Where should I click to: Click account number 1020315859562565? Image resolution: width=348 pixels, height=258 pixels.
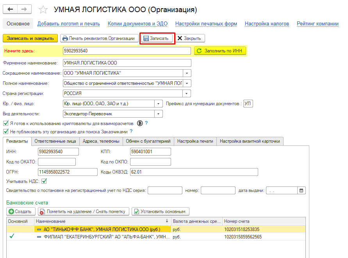tap(243, 237)
